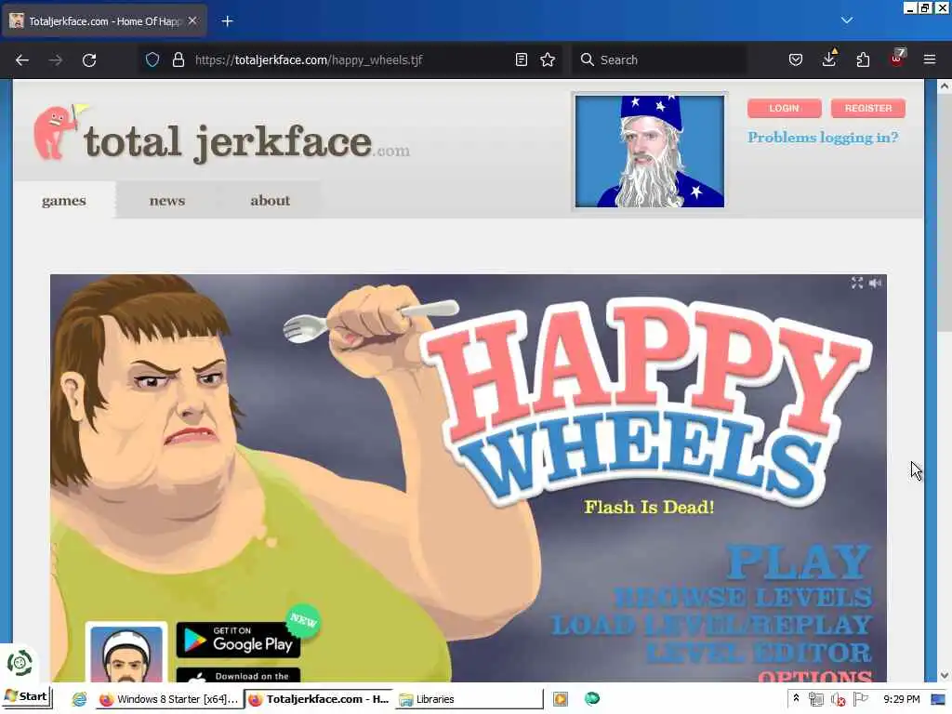Viewport: 952px width, 714px height.
Task: Open the Extensions puzzle icon
Action: tap(863, 59)
